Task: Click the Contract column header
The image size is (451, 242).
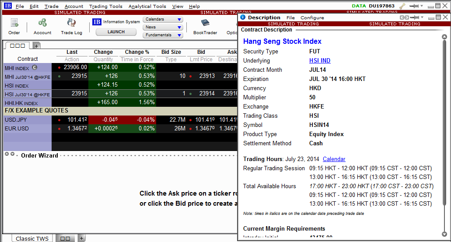Action: coord(28,59)
